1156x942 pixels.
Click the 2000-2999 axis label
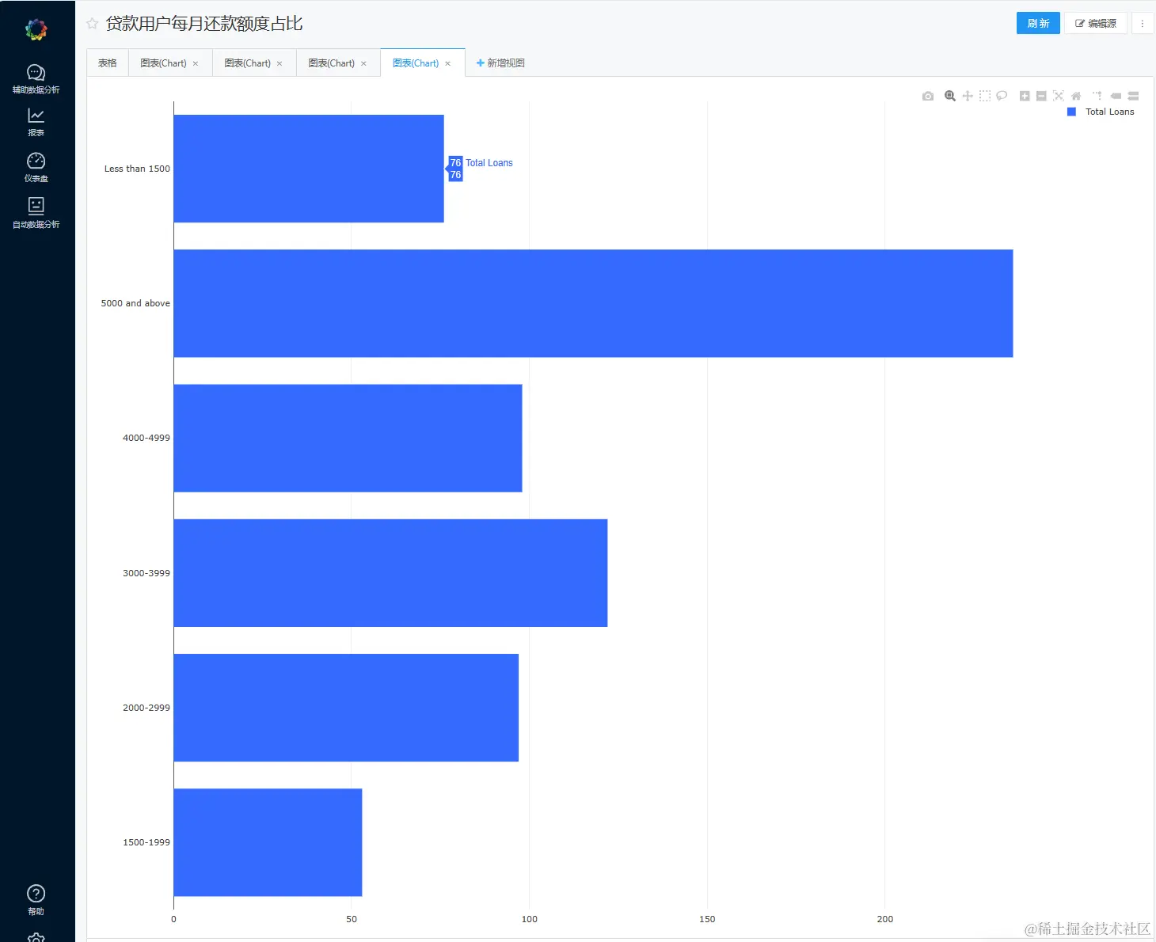point(146,708)
